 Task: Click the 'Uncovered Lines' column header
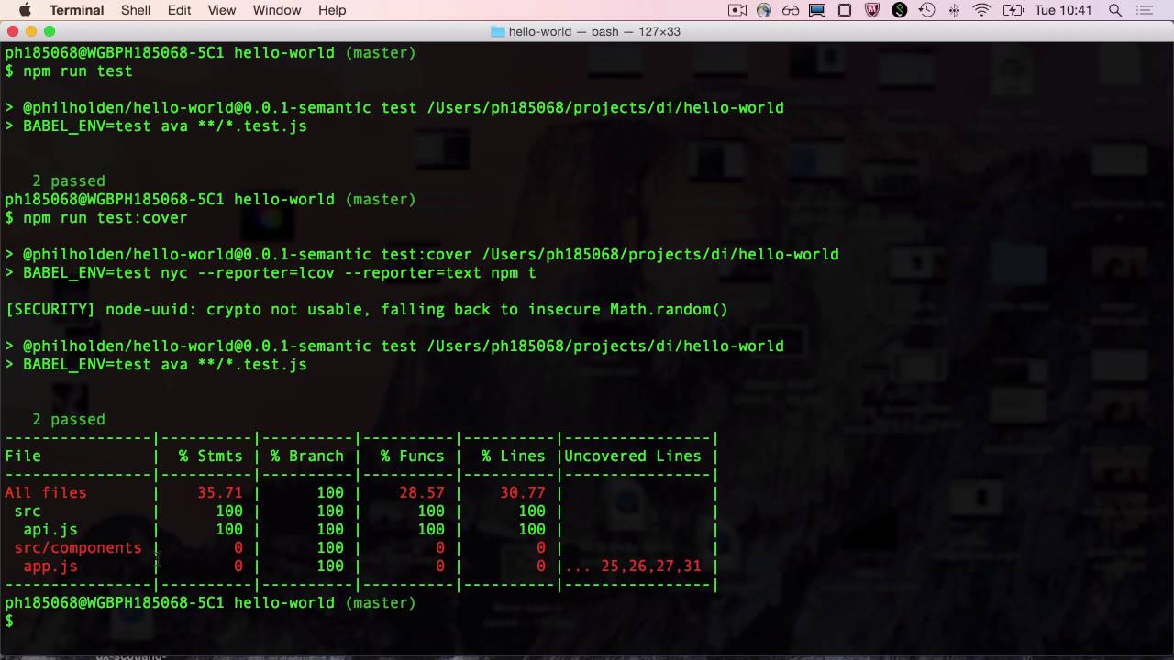pyautogui.click(x=633, y=456)
